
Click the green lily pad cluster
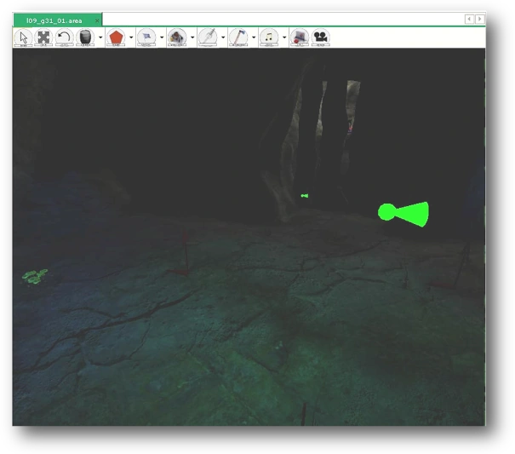tap(35, 276)
